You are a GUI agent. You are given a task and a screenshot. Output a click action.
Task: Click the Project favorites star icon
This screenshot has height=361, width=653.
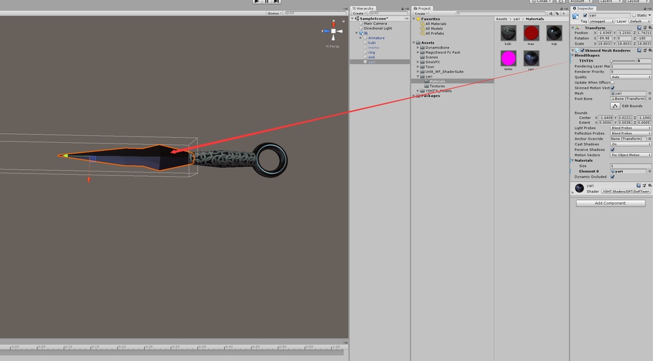(564, 13)
